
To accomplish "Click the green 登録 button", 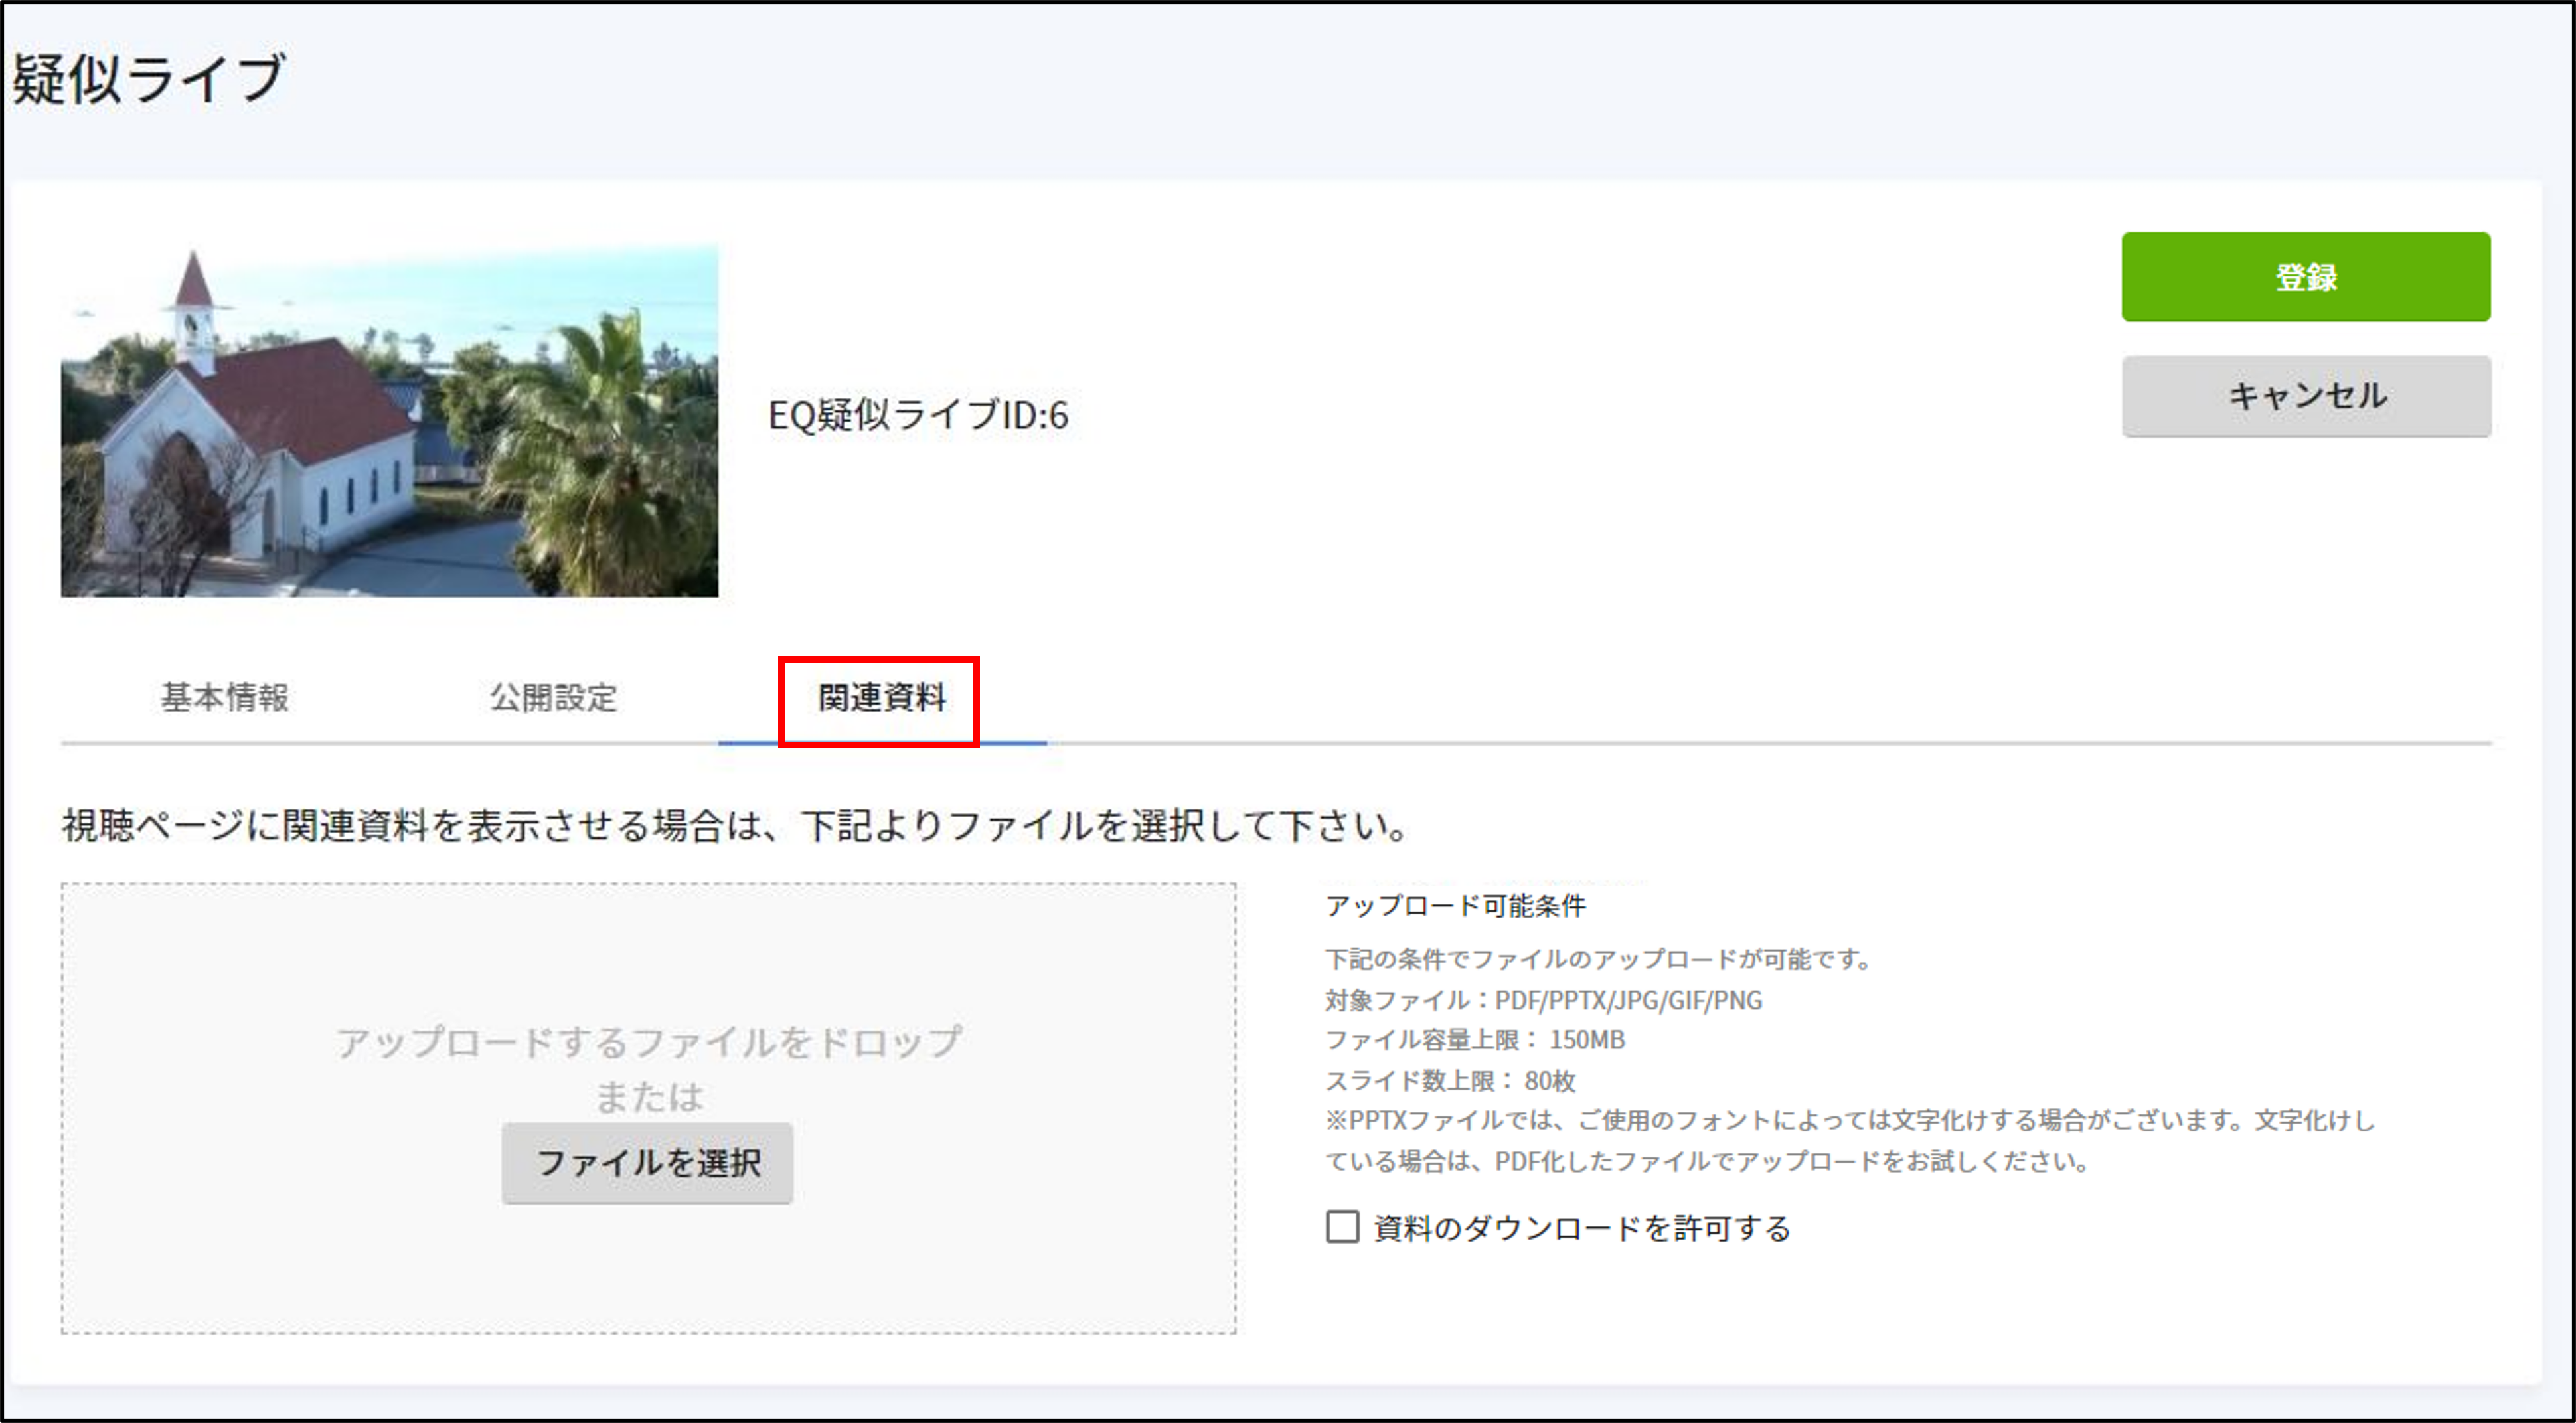I will [2305, 277].
